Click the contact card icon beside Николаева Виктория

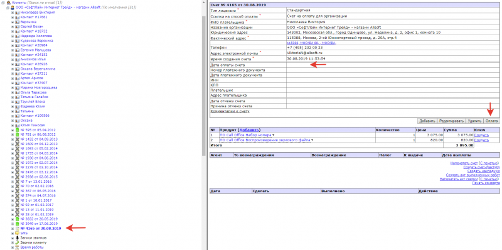pyautogui.click(x=18, y=13)
